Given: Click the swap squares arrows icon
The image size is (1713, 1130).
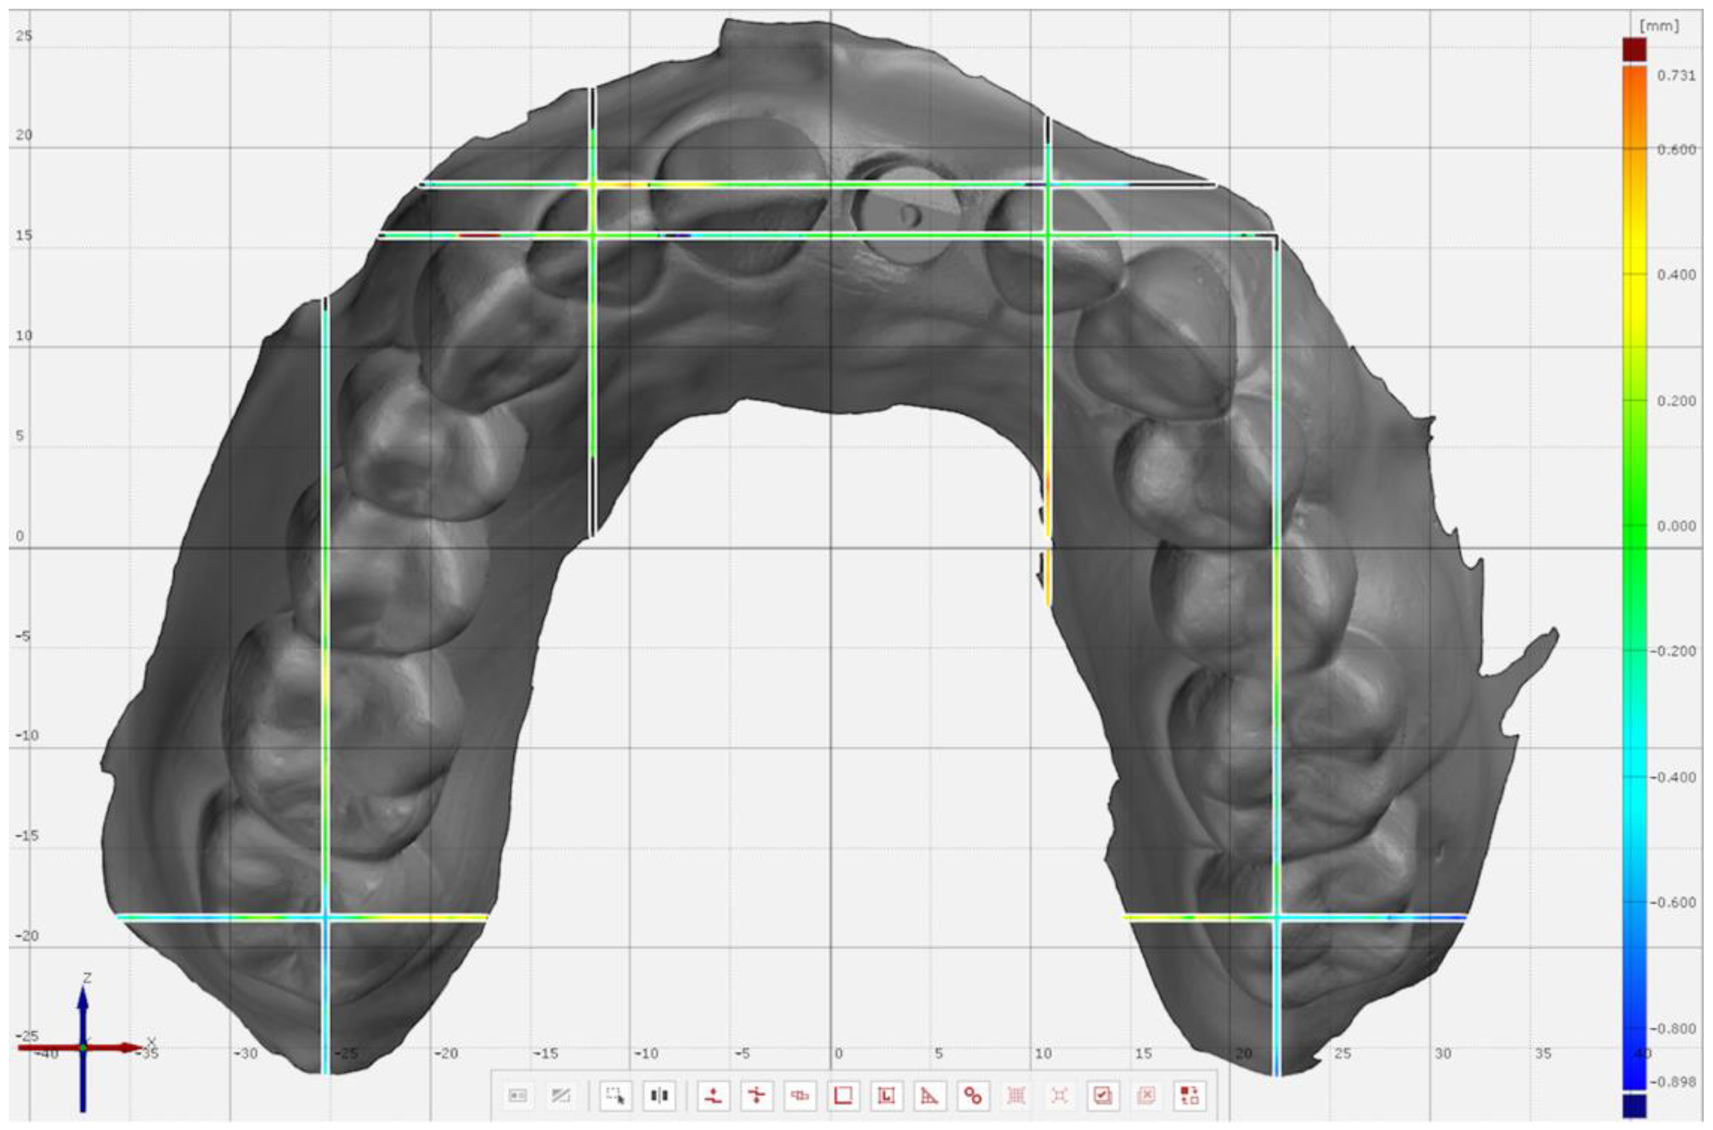Looking at the screenshot, I should click(x=1189, y=1096).
